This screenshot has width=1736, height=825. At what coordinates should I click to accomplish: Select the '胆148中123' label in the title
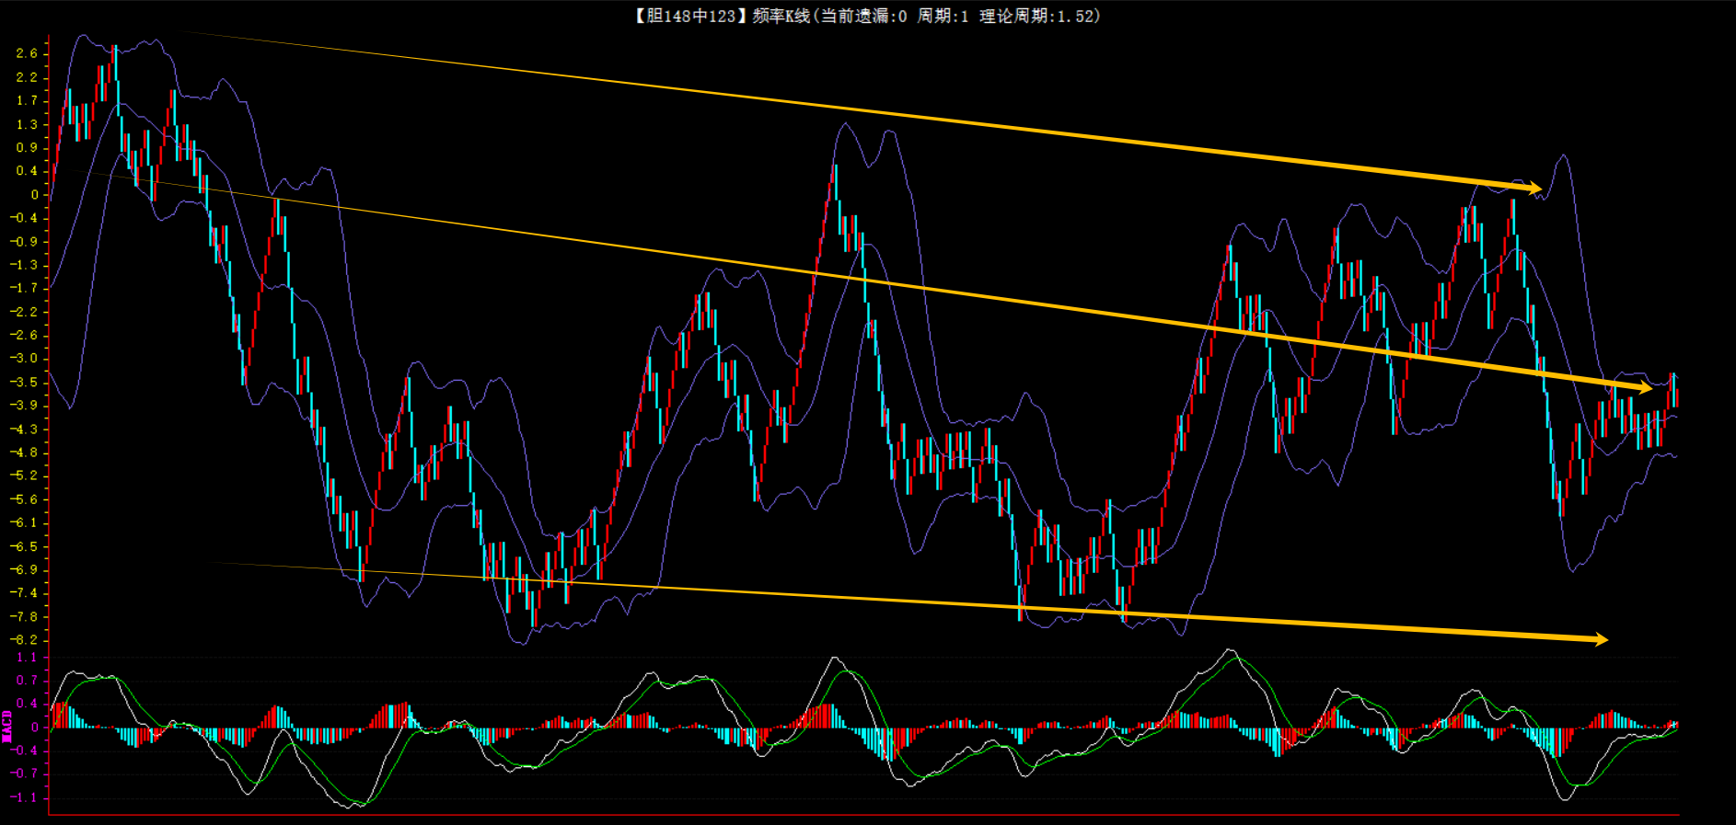pos(690,16)
